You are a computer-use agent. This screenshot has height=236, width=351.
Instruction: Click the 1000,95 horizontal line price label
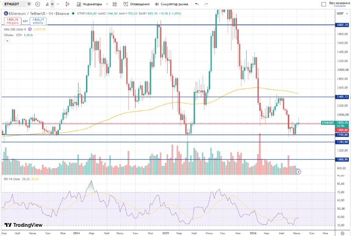coord(342,159)
